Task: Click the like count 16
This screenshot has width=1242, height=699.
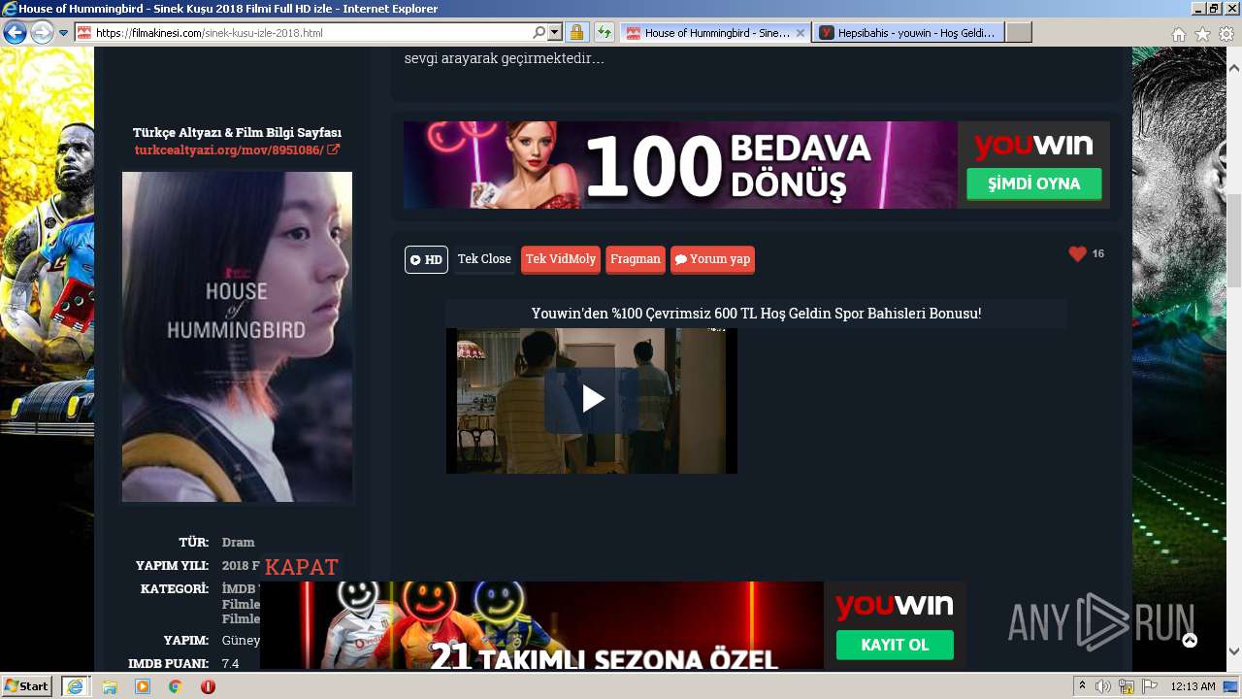Action: 1097,254
